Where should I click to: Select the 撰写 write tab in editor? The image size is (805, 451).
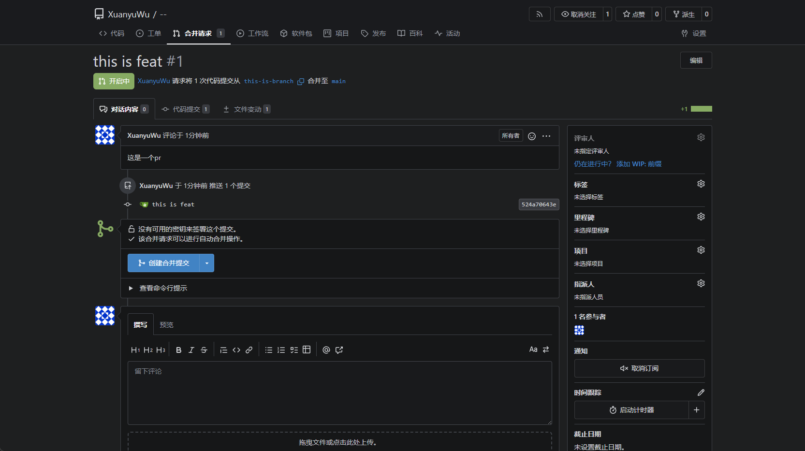point(140,325)
